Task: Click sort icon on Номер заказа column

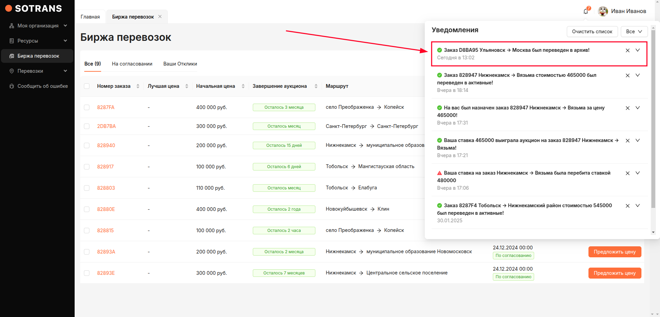Action: coord(138,86)
